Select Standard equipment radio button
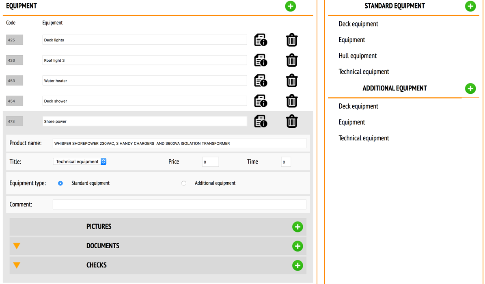485x284 pixels. 60,183
